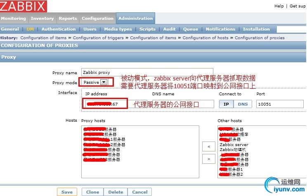307x196 pixels.
Task: Open the Configuration menu tab
Action: click(97, 19)
